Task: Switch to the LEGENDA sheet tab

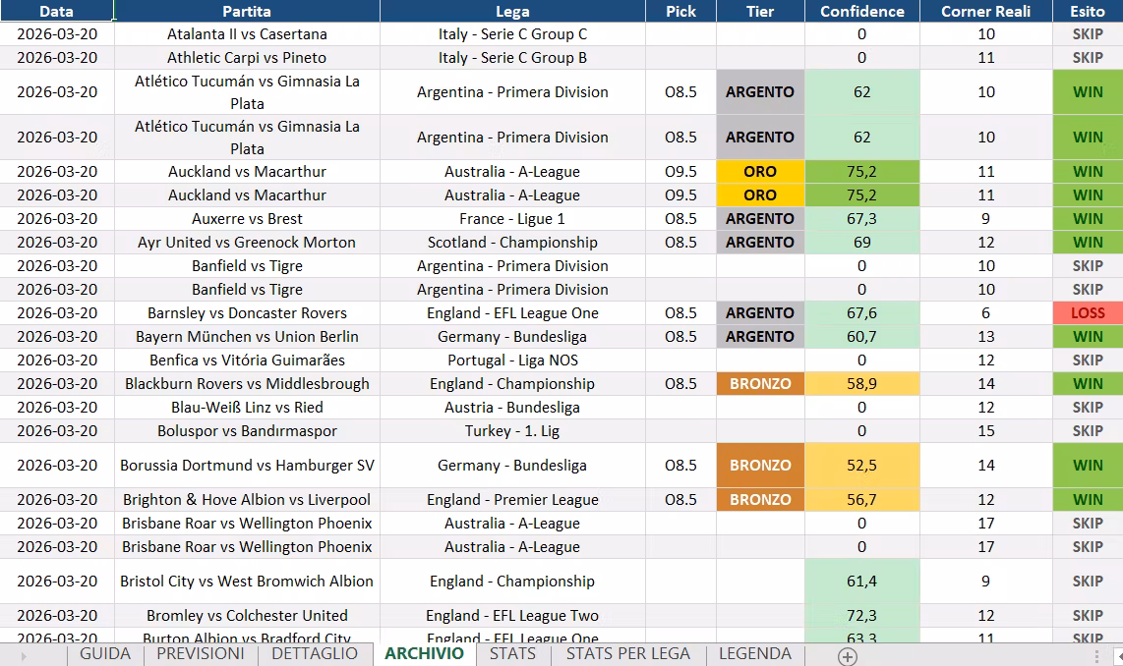Action: [x=755, y=654]
